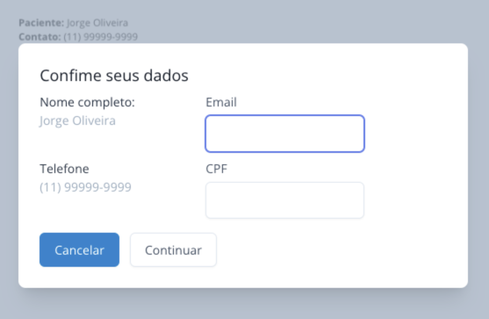Click the 'Contato:' label behind the dialog
489x319 pixels.
[40, 37]
